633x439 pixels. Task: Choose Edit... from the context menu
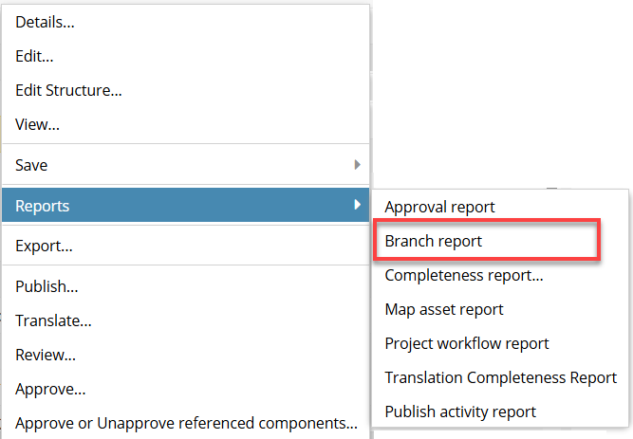pos(185,56)
